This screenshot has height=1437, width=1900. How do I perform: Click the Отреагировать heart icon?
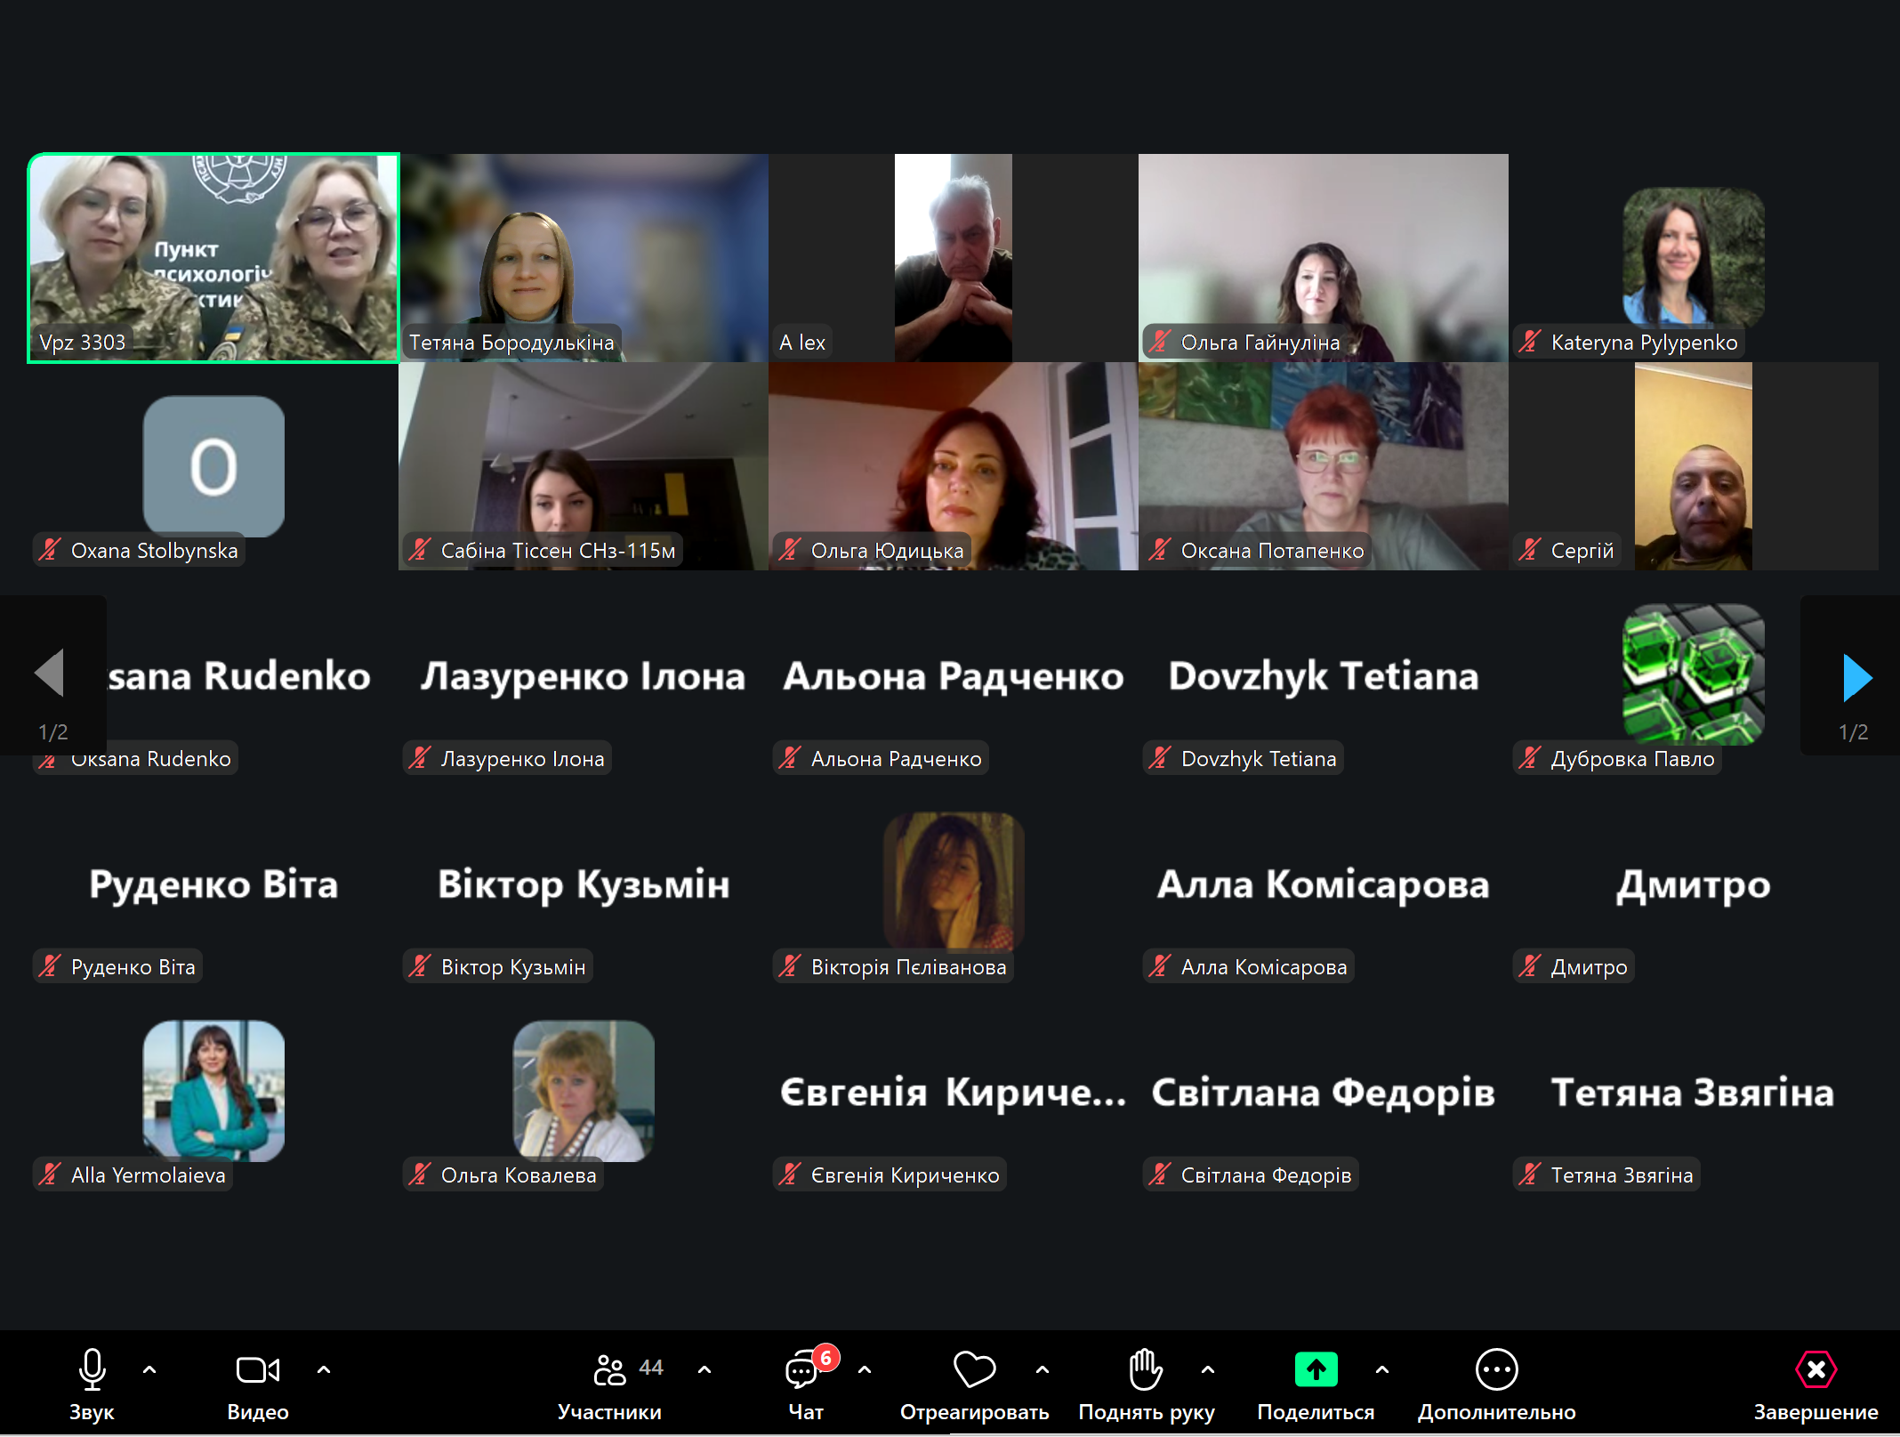[973, 1370]
